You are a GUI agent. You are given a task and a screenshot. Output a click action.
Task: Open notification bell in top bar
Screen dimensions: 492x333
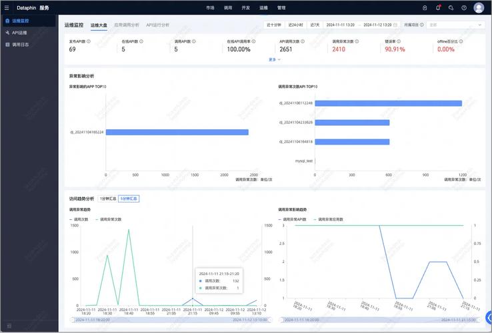tap(438, 8)
